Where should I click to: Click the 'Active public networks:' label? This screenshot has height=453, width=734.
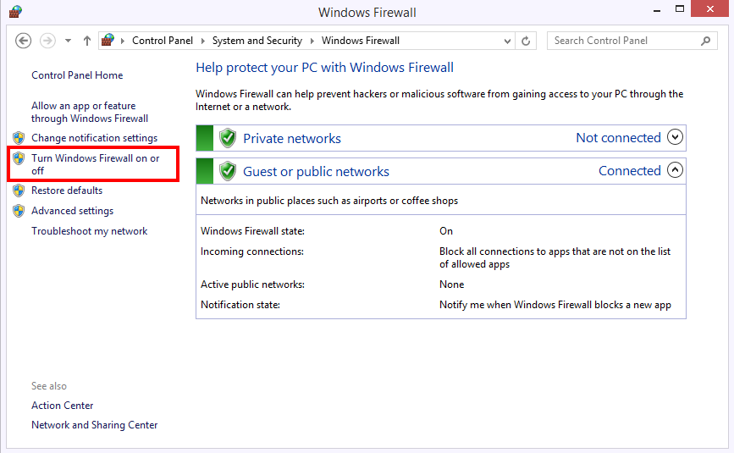pos(253,285)
